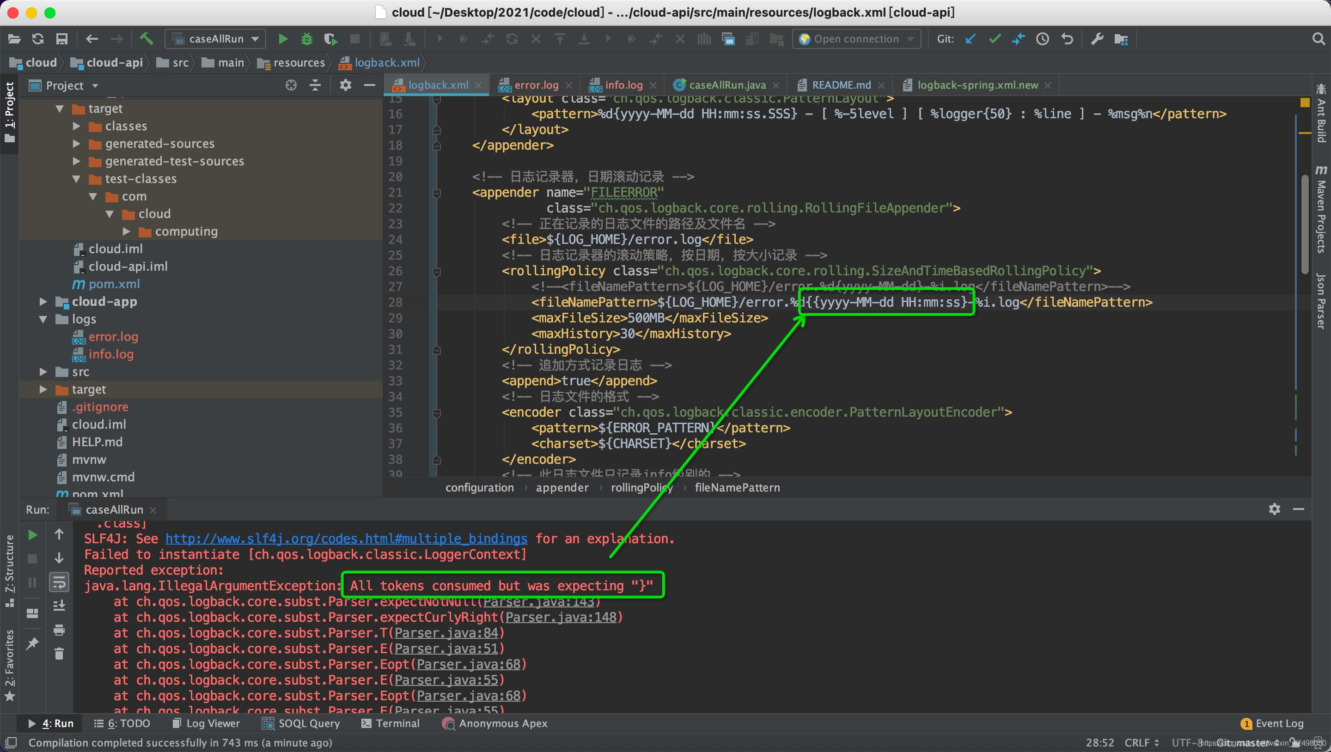
Task: Open the search everywhere magnifier
Action: pyautogui.click(x=1318, y=39)
